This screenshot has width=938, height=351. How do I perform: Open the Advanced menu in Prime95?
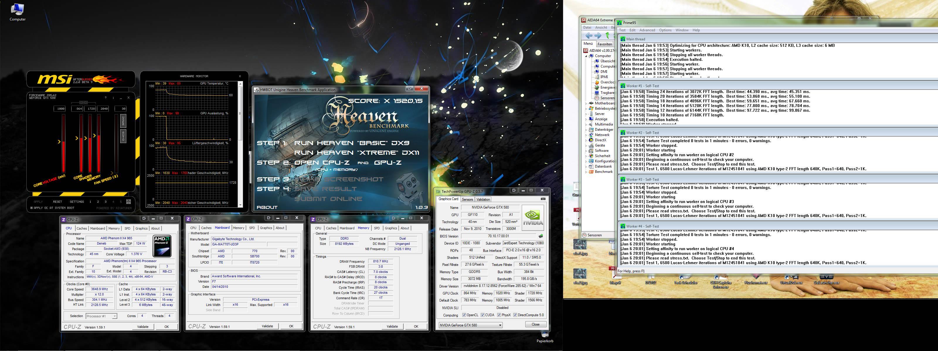tap(647, 30)
